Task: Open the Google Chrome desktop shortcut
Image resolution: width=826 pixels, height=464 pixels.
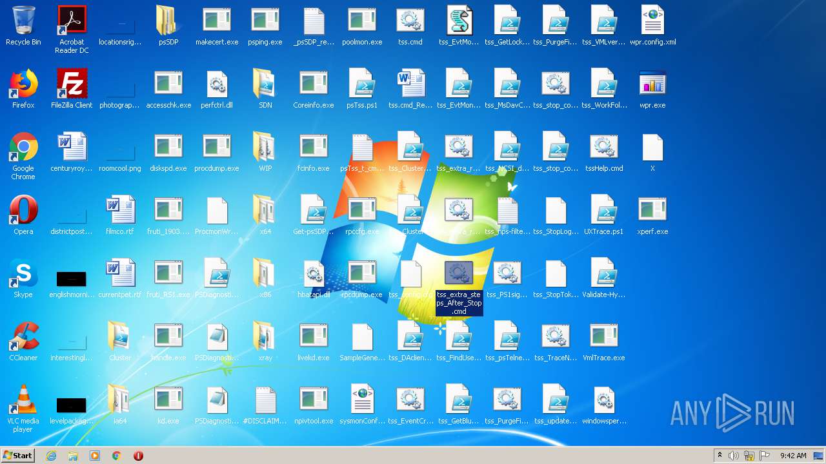Action: pos(23,157)
